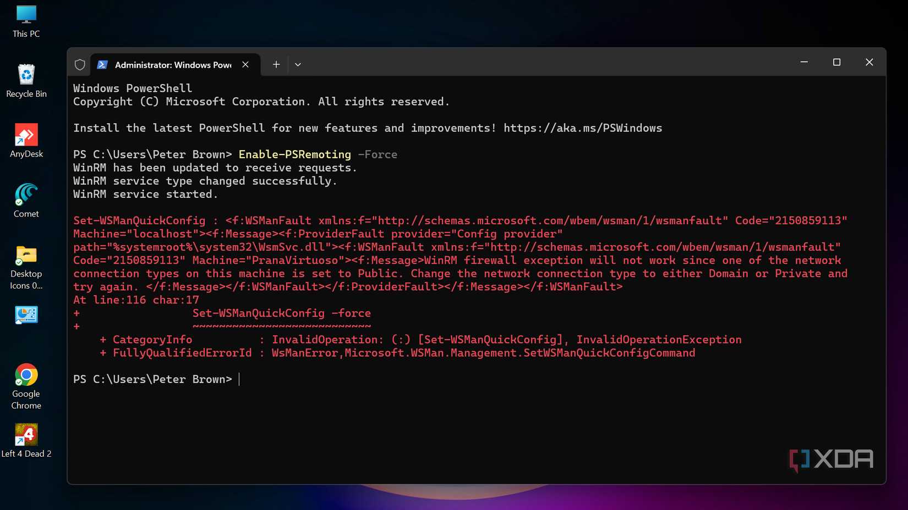Click the https://aka.ms/PSWindows link
Screen dimensions: 908x510
point(583,128)
